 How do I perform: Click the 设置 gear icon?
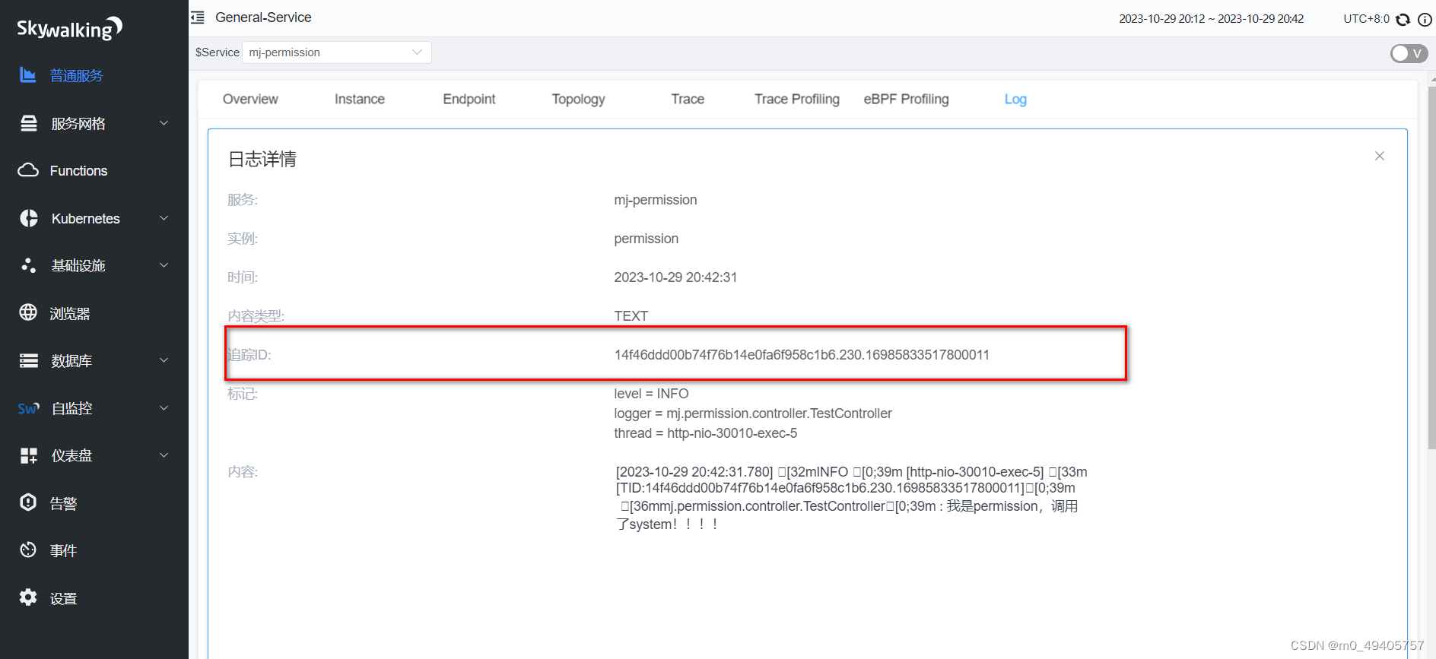[x=28, y=597]
